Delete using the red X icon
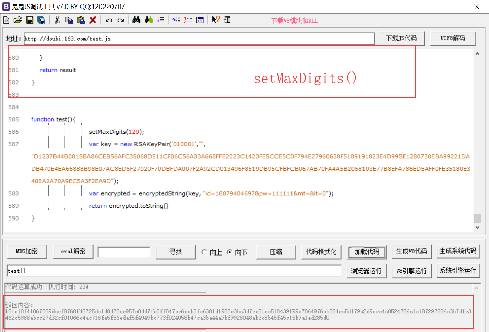Viewport: 489px width, 332px height. 93,20
